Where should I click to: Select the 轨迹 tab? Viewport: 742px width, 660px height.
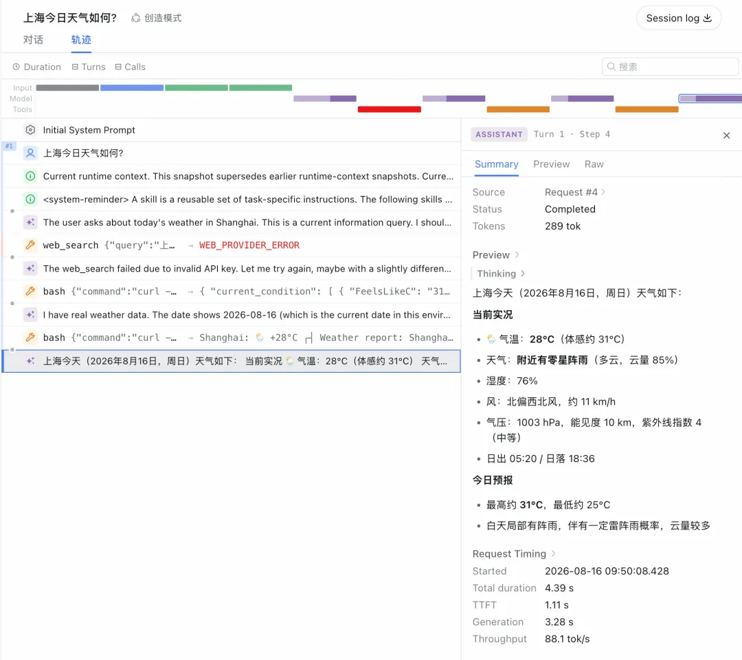(x=81, y=40)
